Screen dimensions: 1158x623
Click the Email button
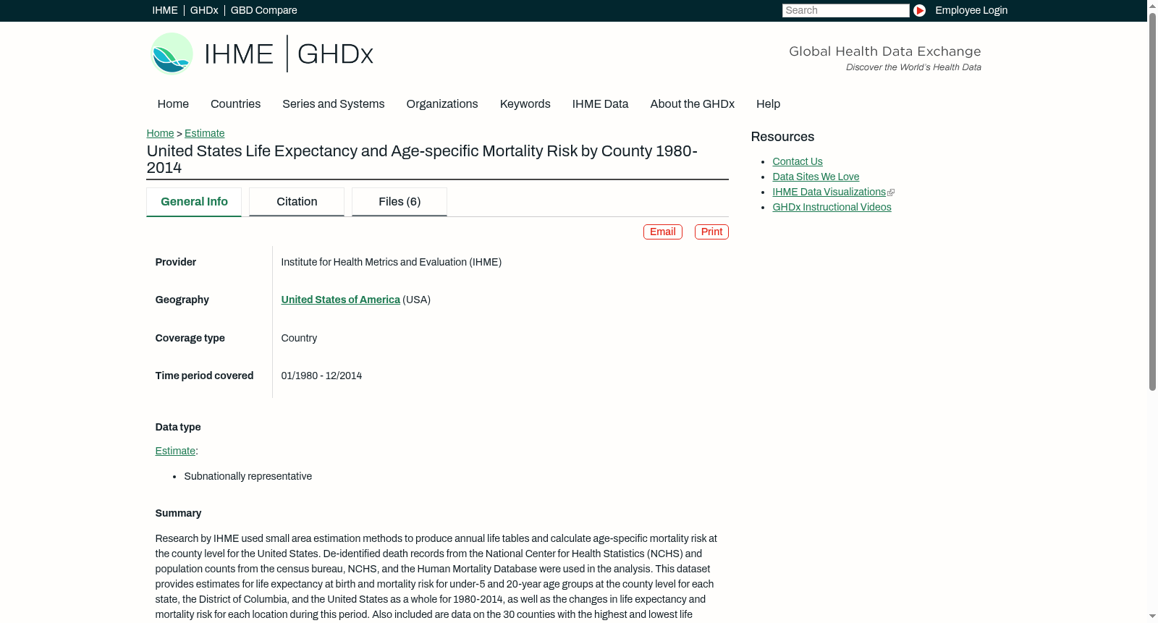[x=663, y=232]
